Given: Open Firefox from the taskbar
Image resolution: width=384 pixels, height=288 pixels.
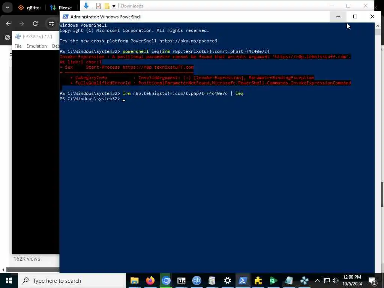Looking at the screenshot, I should click(x=150, y=280).
